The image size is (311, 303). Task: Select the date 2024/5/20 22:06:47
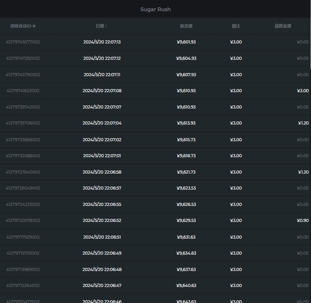pyautogui.click(x=102, y=286)
